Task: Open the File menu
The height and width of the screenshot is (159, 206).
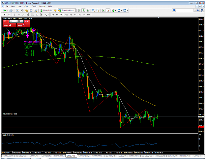Action: [7, 6]
